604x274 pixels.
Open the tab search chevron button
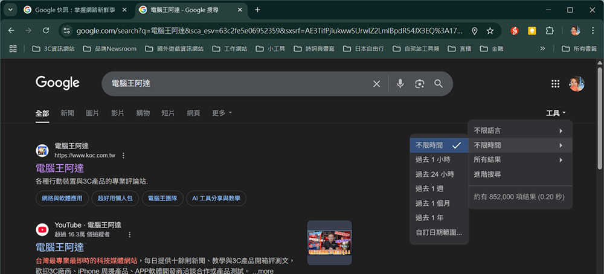[10, 10]
